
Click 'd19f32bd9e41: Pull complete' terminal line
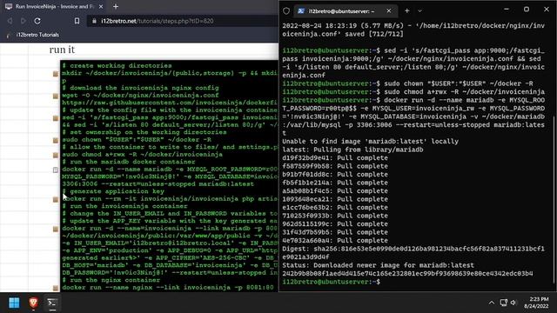point(335,158)
